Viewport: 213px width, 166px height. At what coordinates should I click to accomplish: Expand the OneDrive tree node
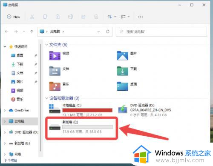click(x=5, y=110)
